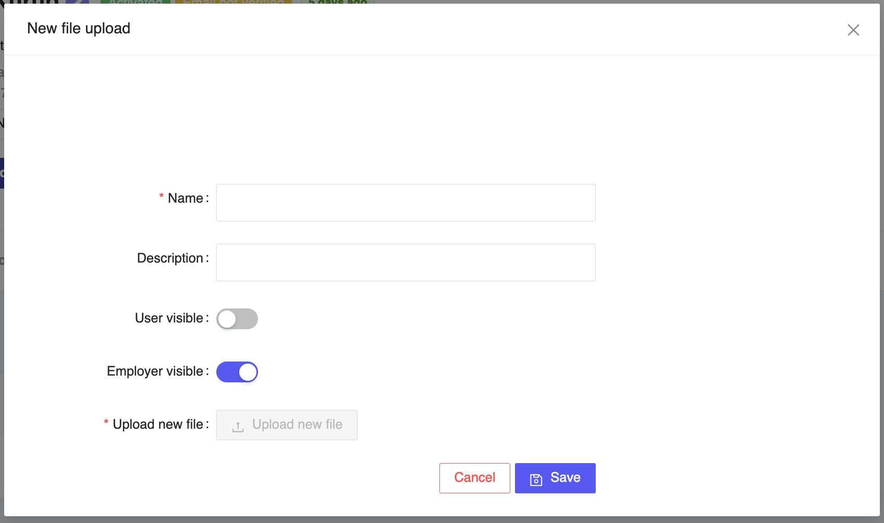Click the 5 days ago tag
This screenshot has height=523, width=884.
click(338, 2)
